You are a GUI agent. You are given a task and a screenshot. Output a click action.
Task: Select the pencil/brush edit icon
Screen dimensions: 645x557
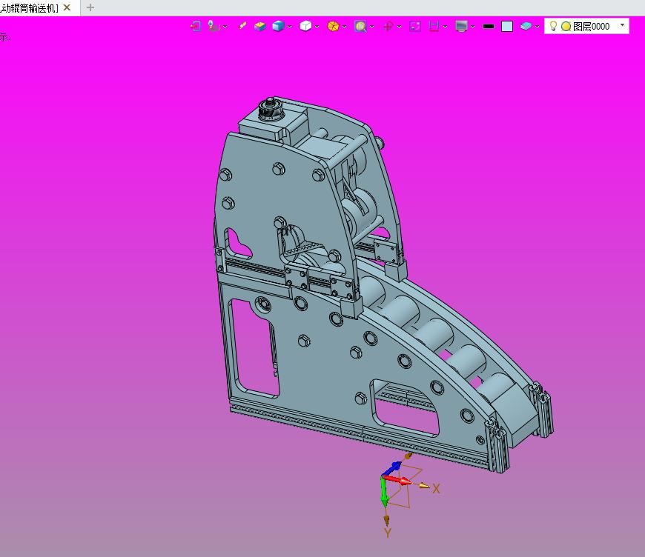tap(242, 26)
